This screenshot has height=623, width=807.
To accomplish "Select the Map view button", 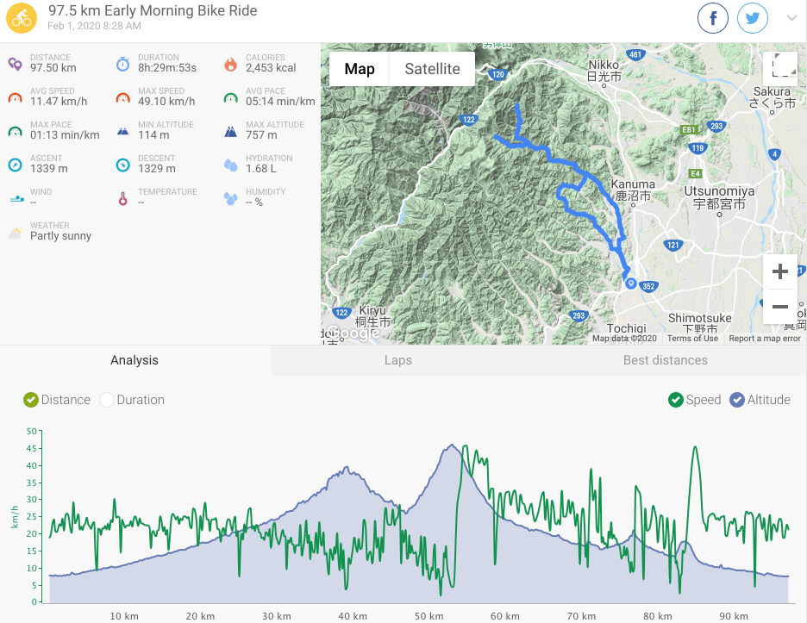I will pyautogui.click(x=360, y=69).
